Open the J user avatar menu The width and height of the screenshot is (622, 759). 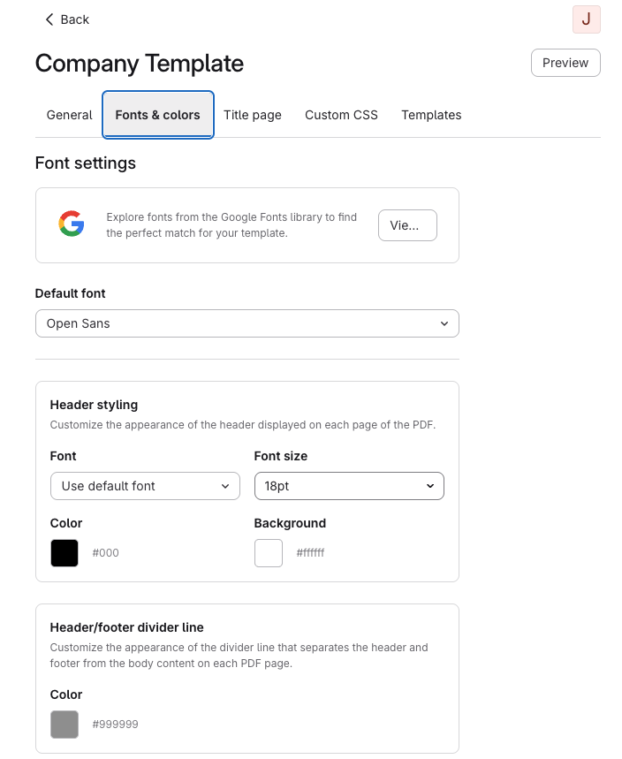[586, 19]
